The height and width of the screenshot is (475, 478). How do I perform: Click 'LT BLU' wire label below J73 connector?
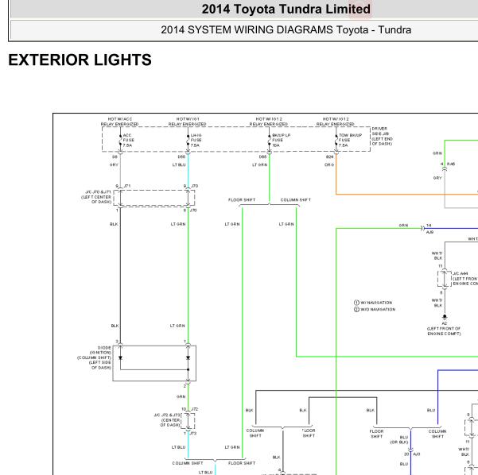(178, 447)
